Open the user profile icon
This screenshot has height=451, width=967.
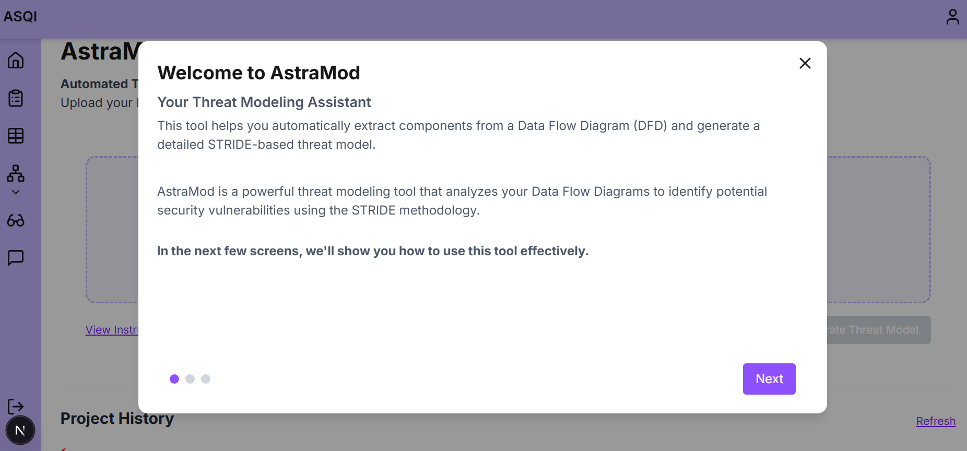click(952, 17)
